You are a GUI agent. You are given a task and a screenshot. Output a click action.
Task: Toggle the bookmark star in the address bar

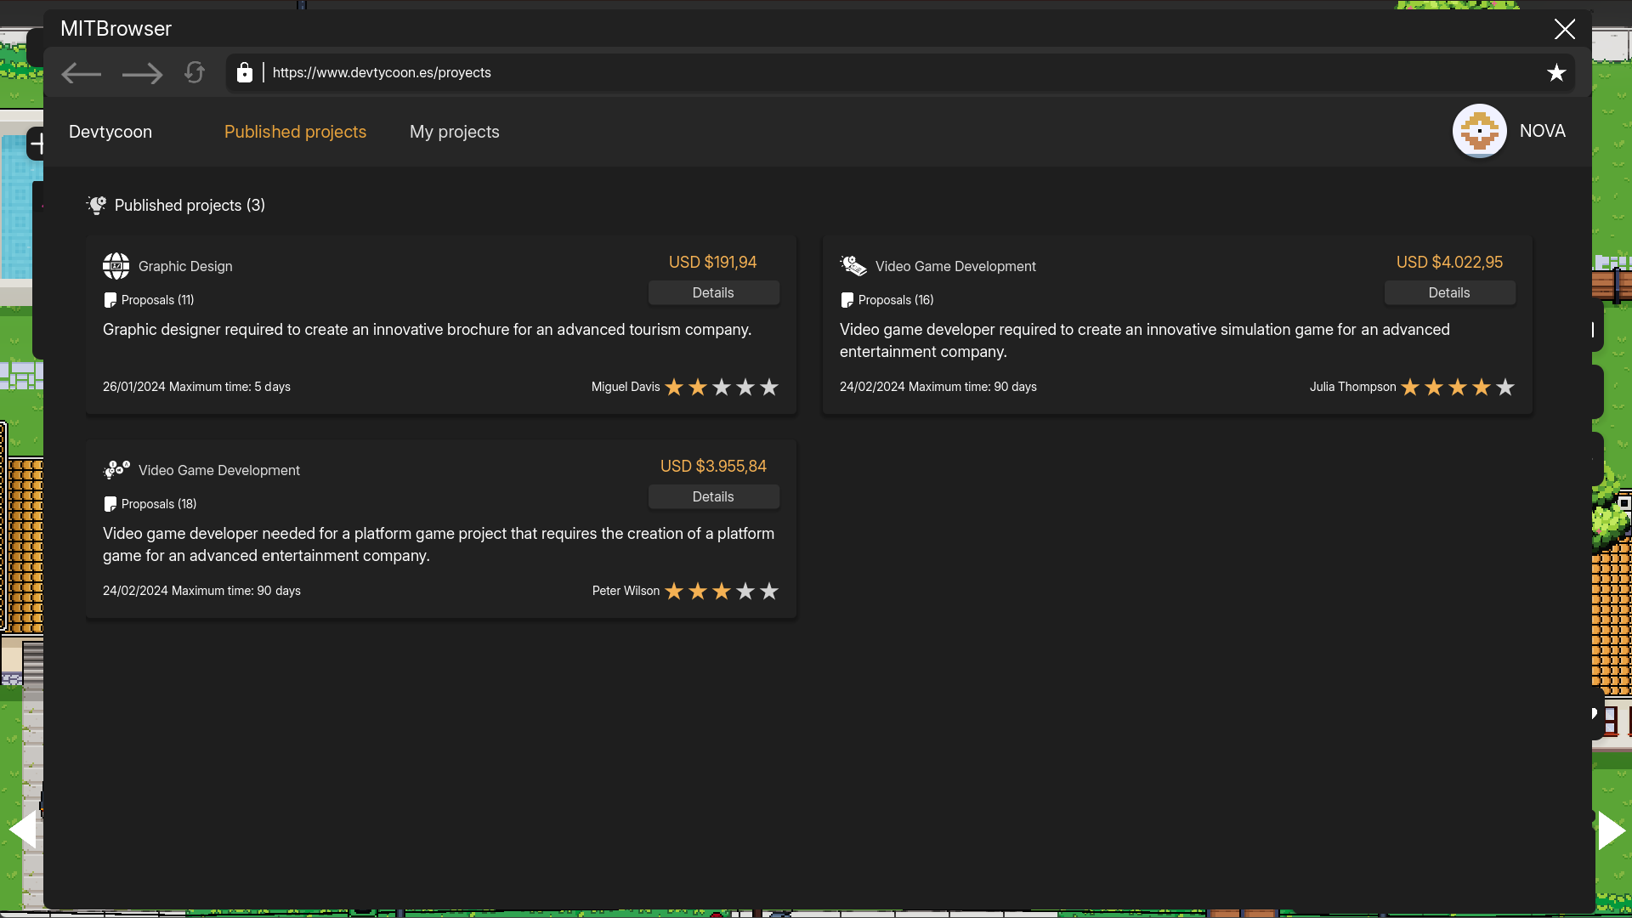1557,72
